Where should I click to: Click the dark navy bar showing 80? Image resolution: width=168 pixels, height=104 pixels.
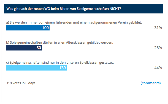[24, 48]
